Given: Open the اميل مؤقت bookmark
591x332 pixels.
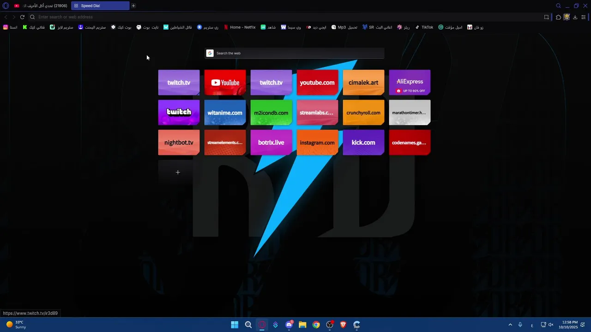Looking at the screenshot, I should 450,27.
